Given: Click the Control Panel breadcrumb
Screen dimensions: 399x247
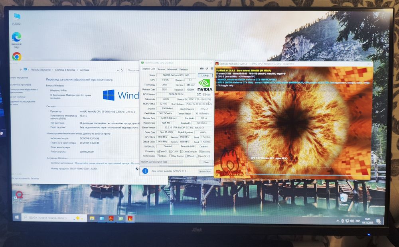Looking at the screenshot, I should coord(40,70).
